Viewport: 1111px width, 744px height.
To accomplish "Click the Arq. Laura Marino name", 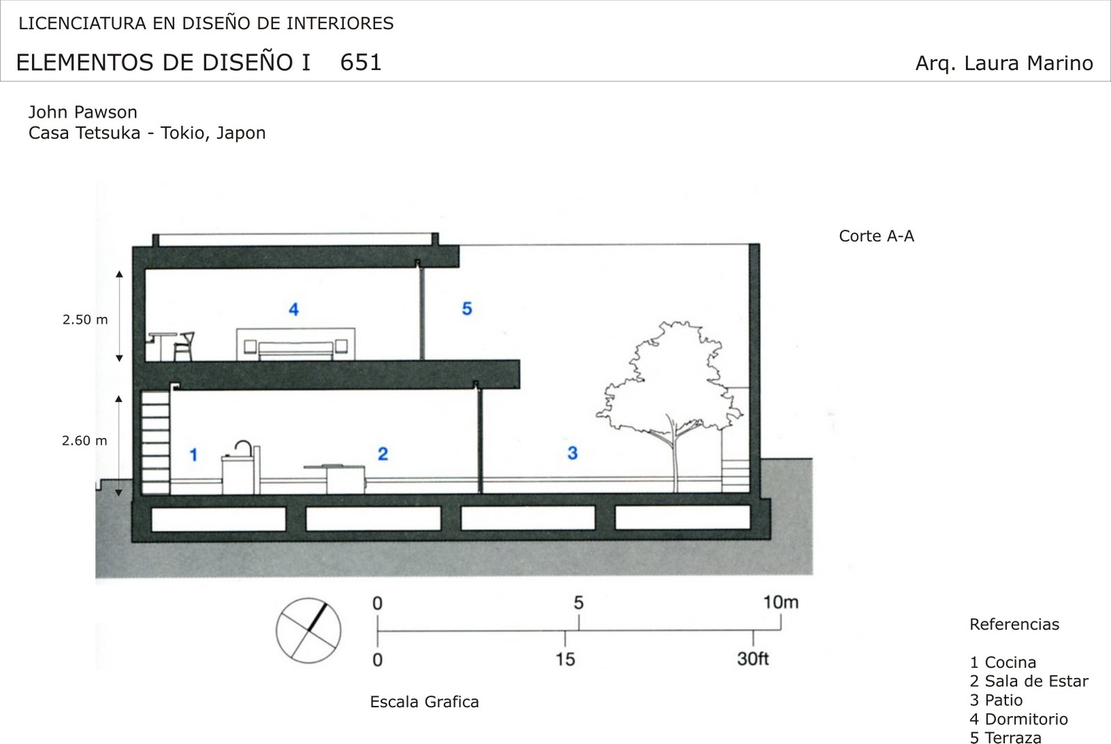I will click(1002, 64).
